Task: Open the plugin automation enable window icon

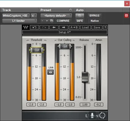Action: (x=80, y=16)
